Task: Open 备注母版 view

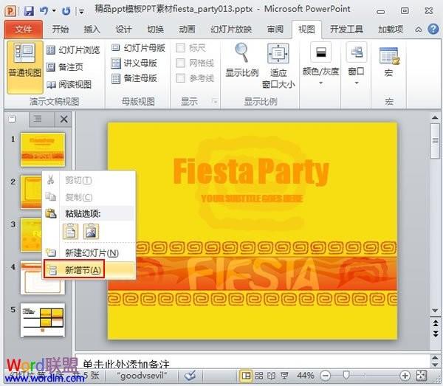Action: [134, 78]
